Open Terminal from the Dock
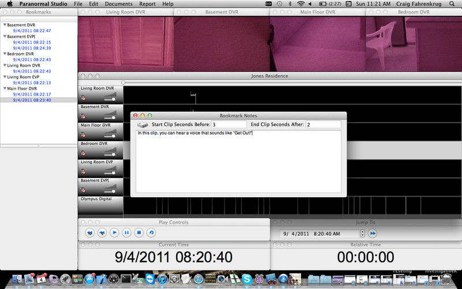The image size is (462, 289). (126, 279)
